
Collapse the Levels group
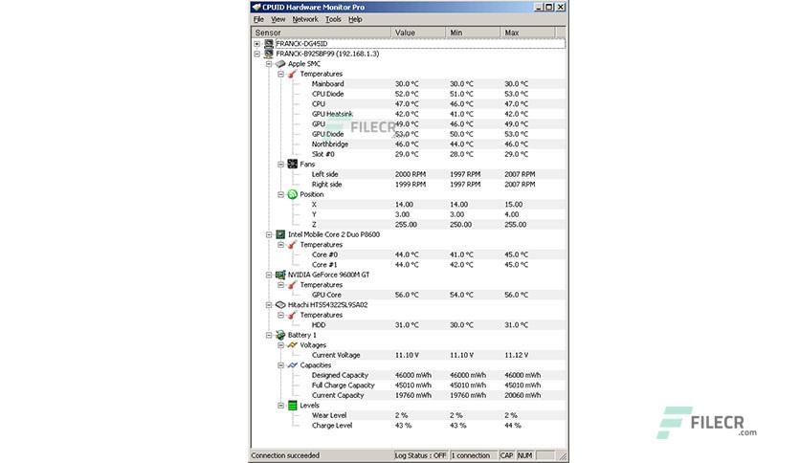pyautogui.click(x=280, y=406)
